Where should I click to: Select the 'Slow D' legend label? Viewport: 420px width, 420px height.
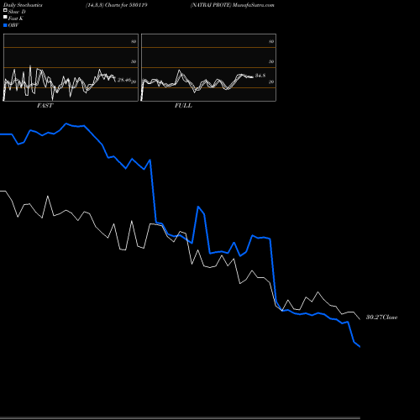[17, 12]
